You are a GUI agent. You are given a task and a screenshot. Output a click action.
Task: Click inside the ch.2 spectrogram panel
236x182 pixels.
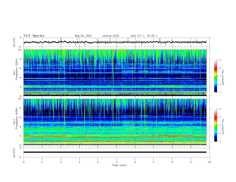[115, 122]
